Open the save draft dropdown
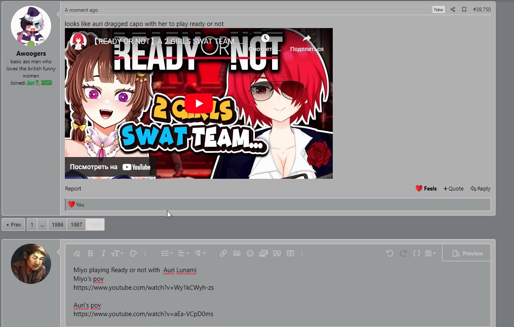 click(x=430, y=253)
